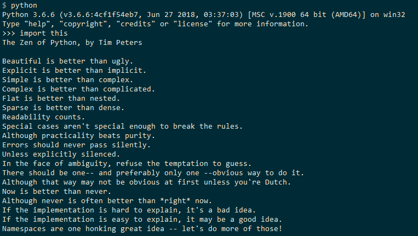
Task: Place cursor on "Explicit is better than implicit."
Action: (x=75, y=70)
